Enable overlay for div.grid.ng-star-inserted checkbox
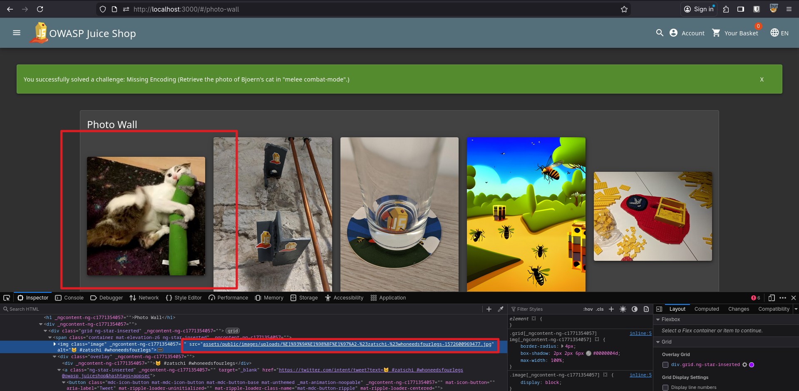 (665, 365)
